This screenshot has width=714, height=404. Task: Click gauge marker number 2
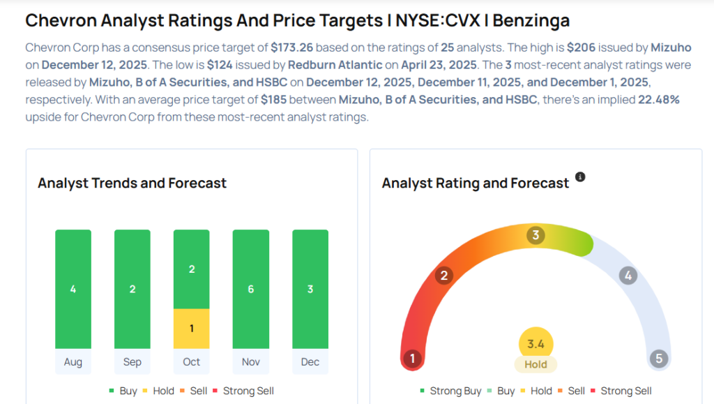(443, 276)
